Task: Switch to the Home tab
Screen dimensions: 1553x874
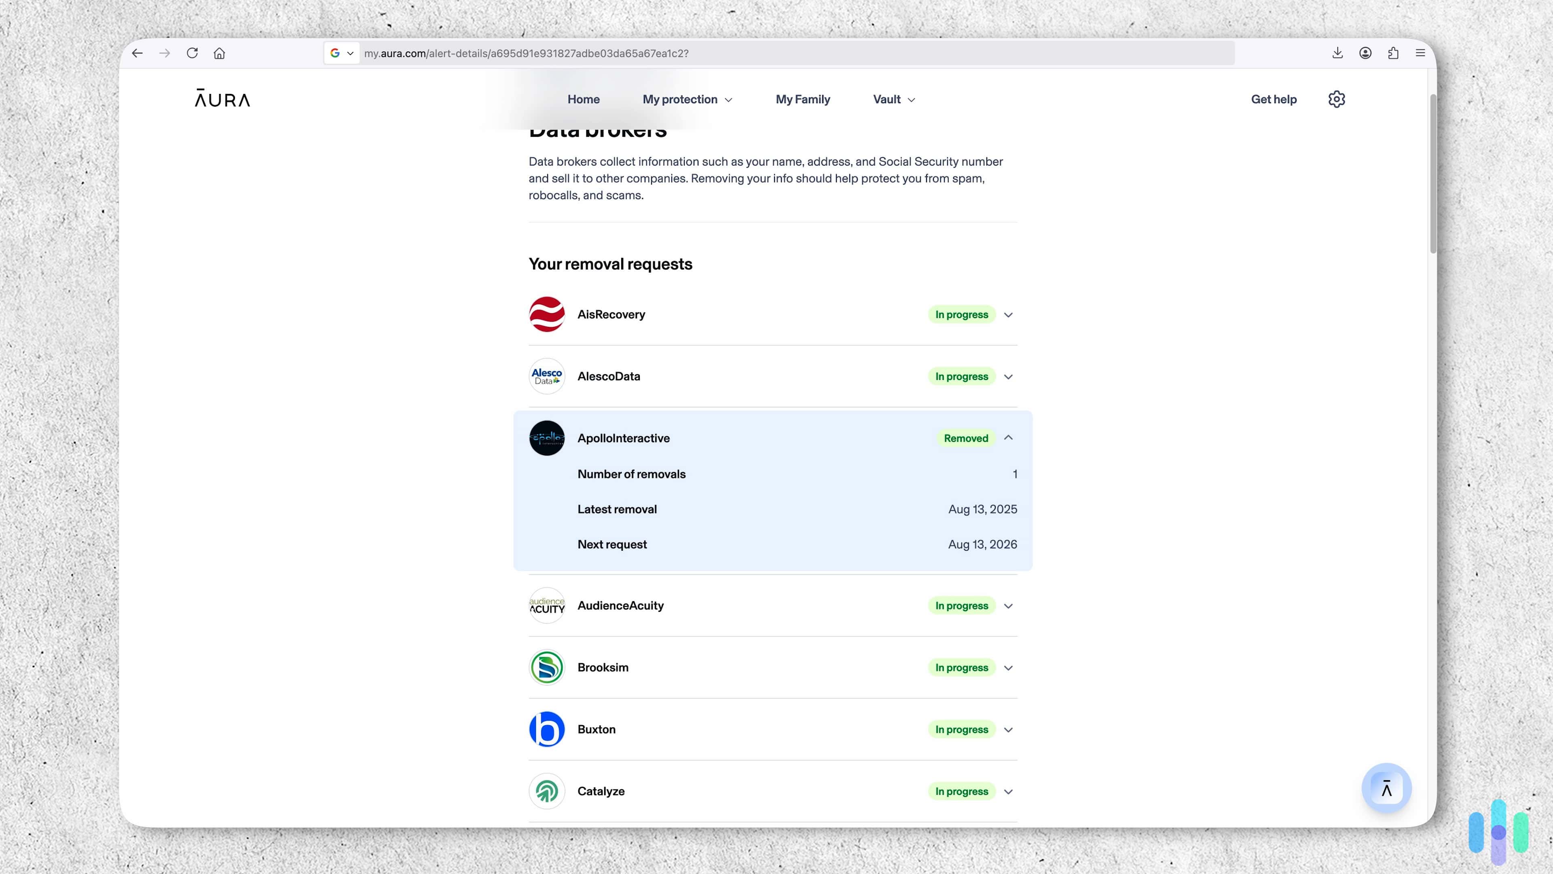Action: pos(583,99)
